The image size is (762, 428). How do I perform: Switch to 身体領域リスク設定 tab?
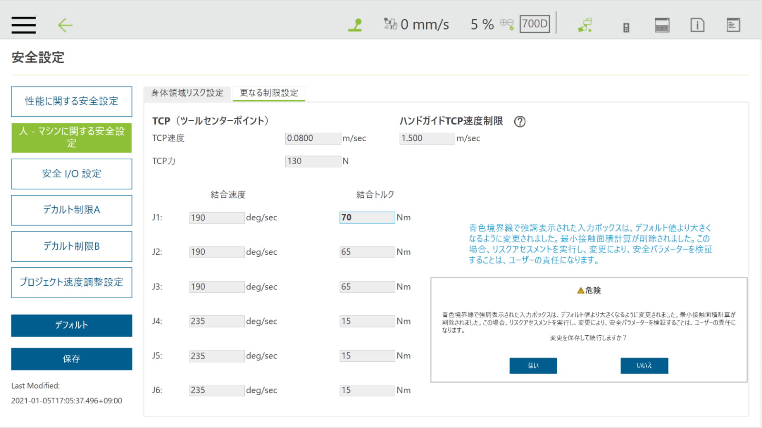(187, 93)
